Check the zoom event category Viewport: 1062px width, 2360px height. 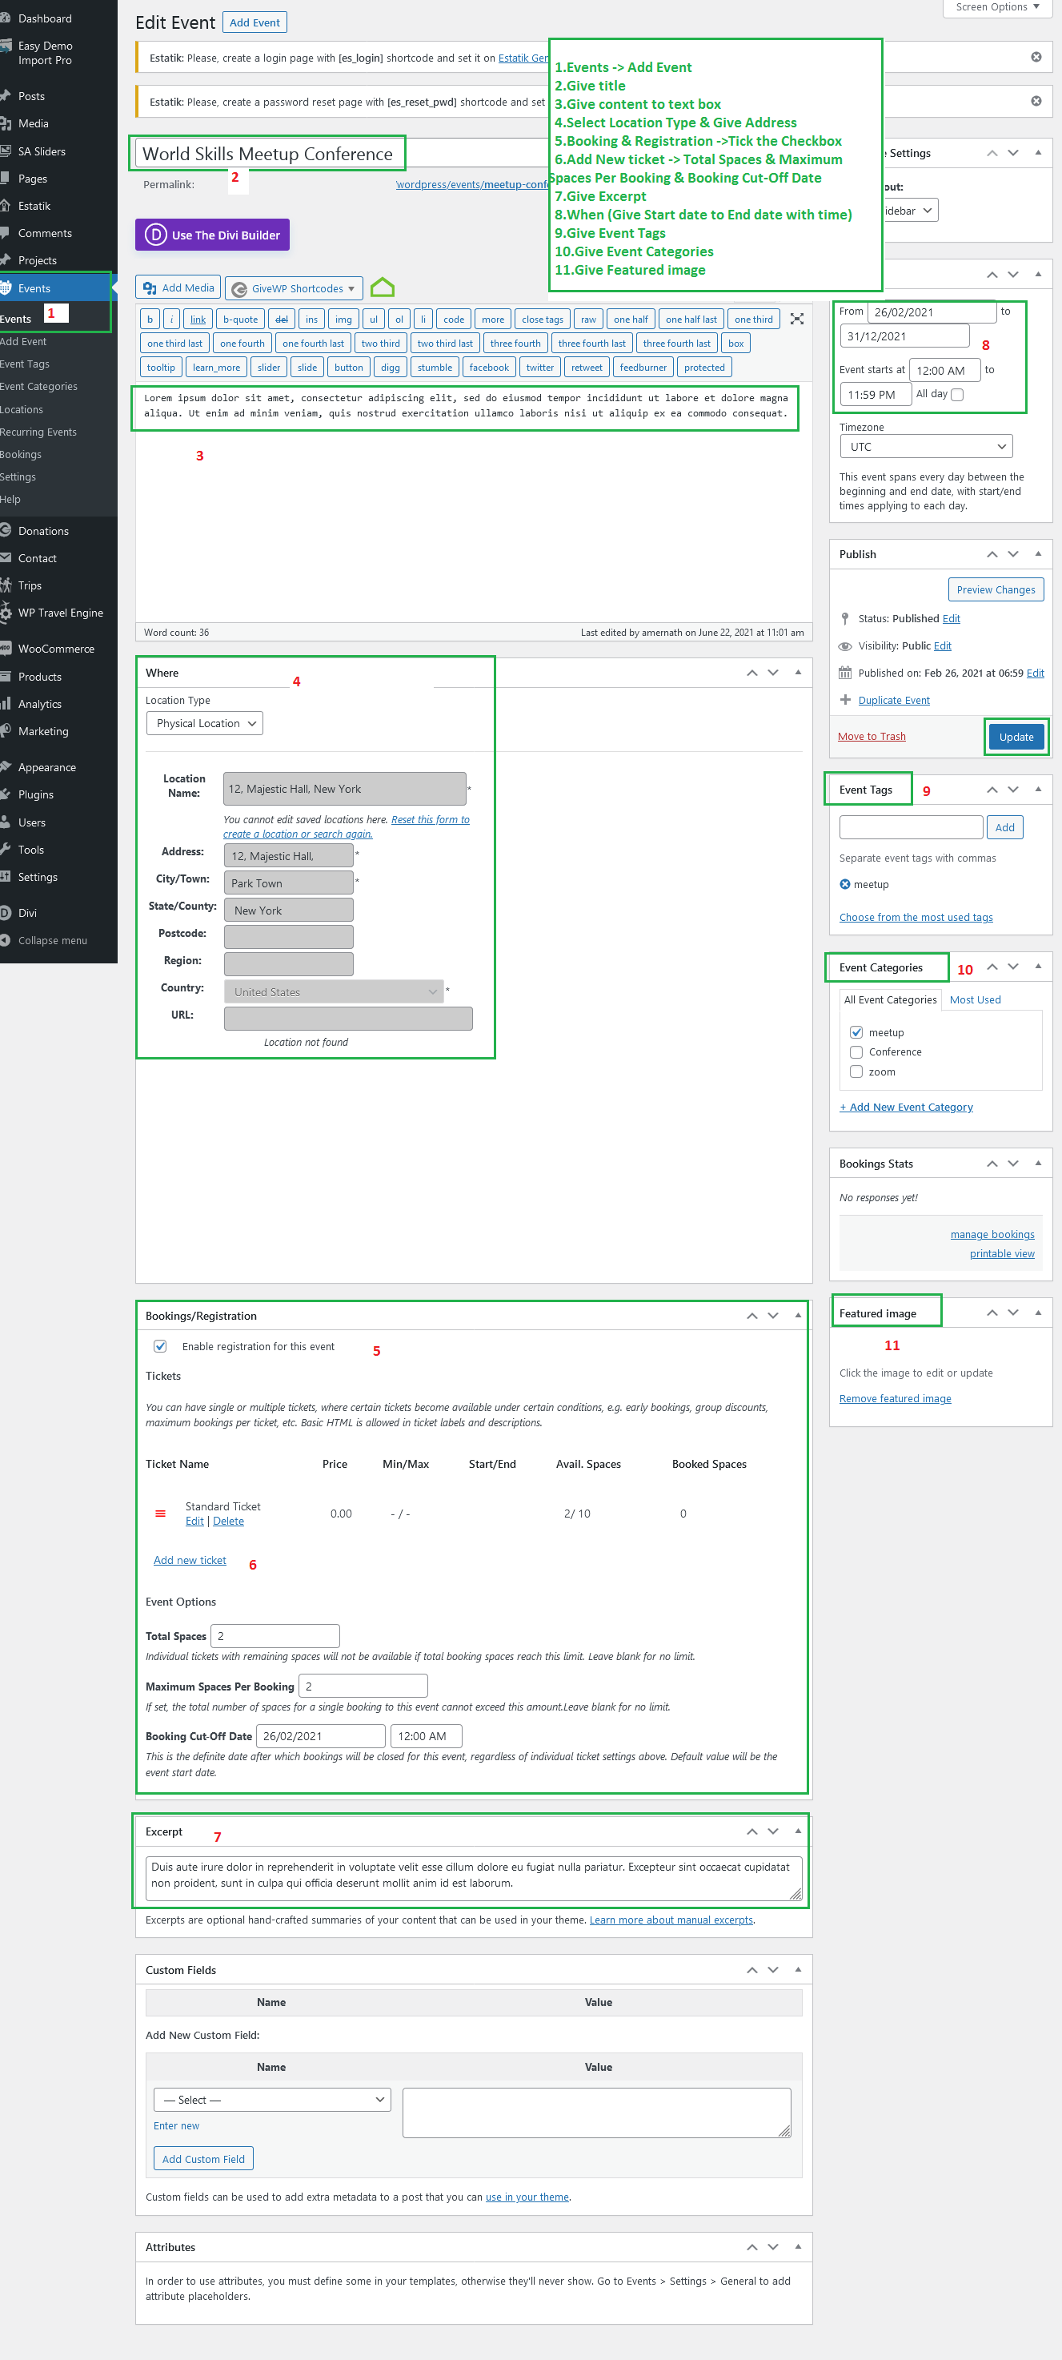coord(856,1072)
